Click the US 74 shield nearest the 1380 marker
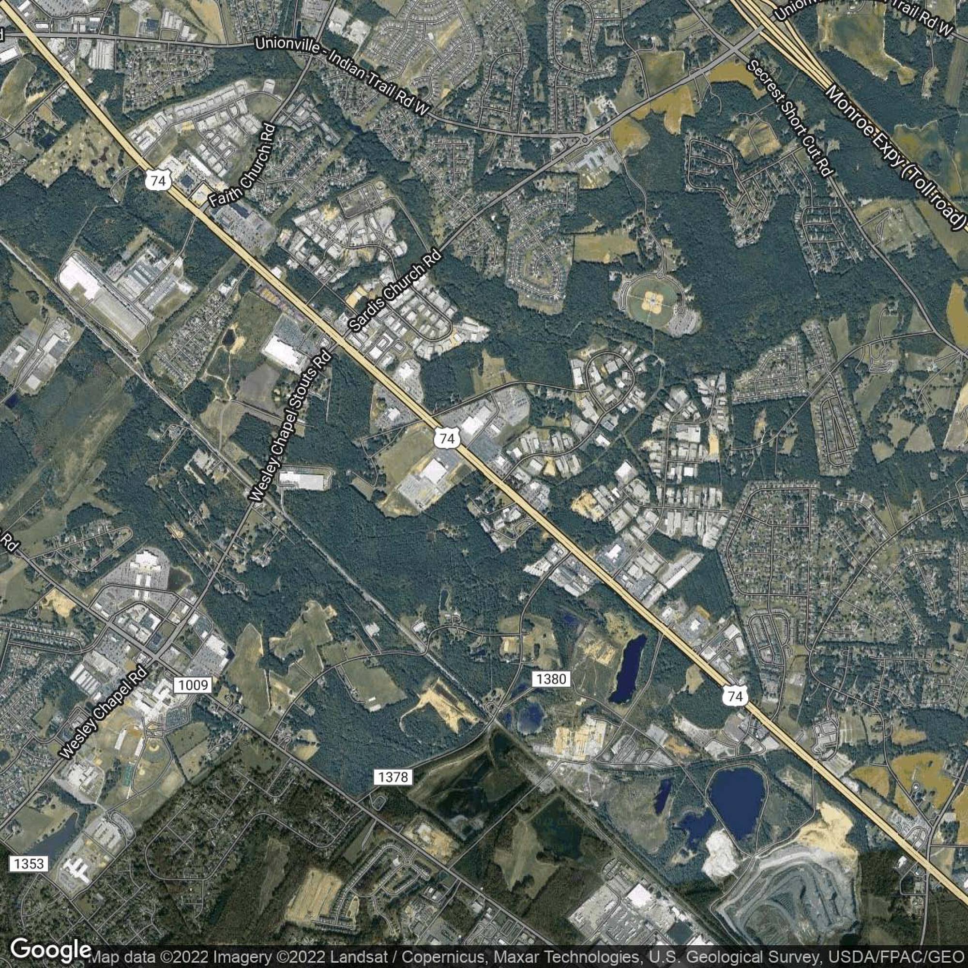 coord(736,696)
